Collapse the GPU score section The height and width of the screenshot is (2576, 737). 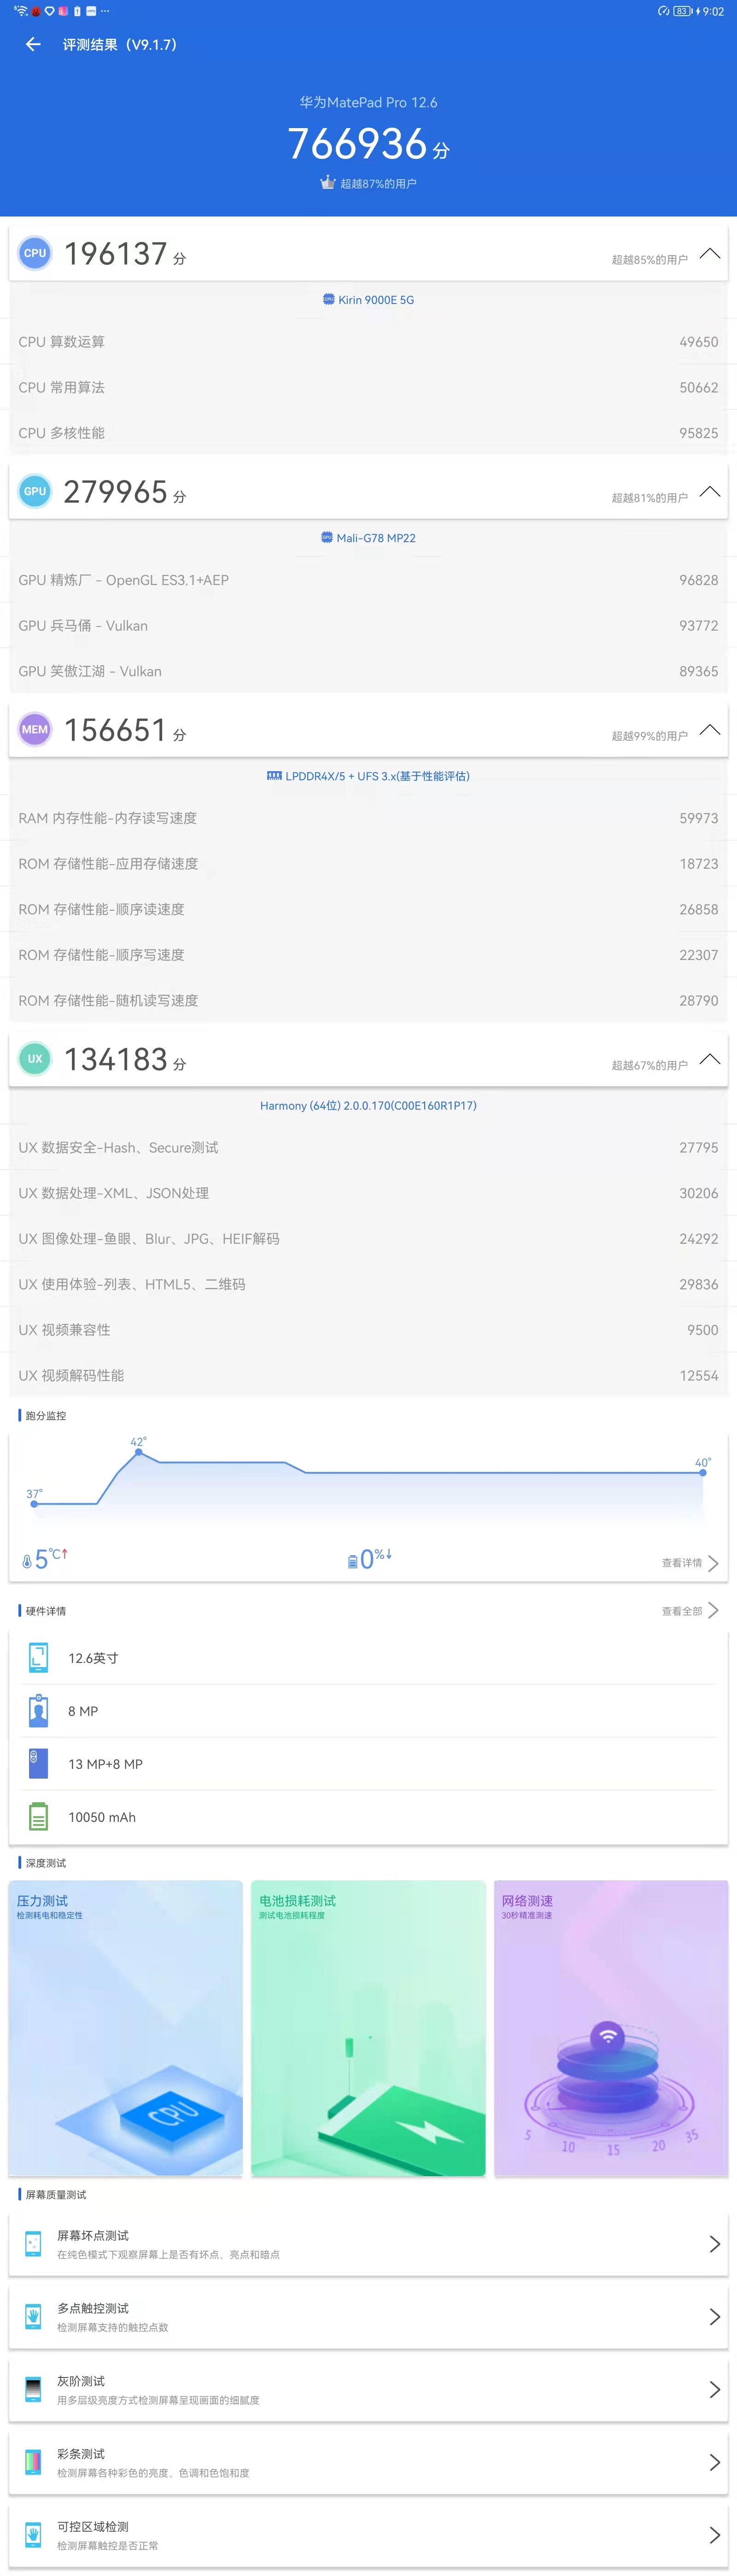[710, 491]
